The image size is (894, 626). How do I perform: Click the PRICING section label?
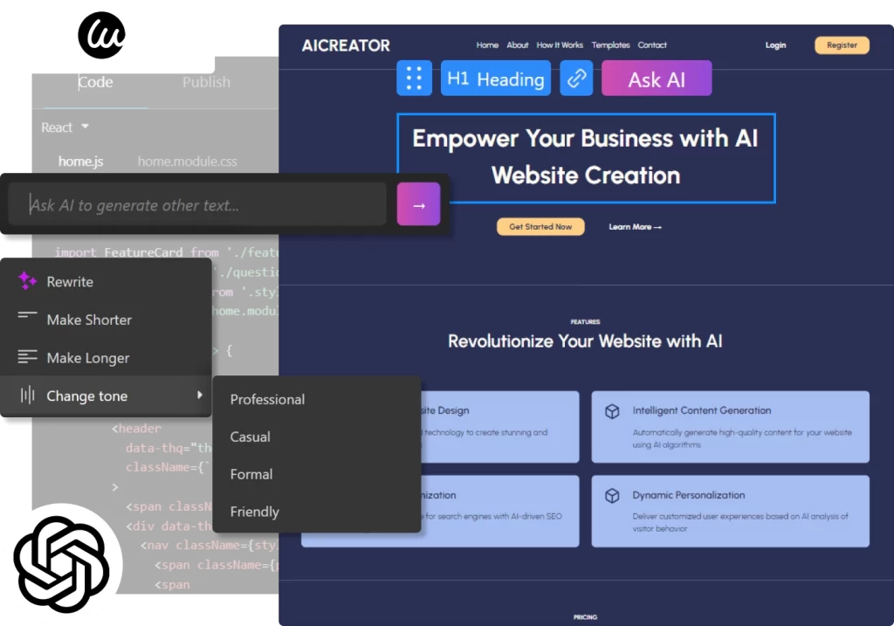click(x=586, y=617)
